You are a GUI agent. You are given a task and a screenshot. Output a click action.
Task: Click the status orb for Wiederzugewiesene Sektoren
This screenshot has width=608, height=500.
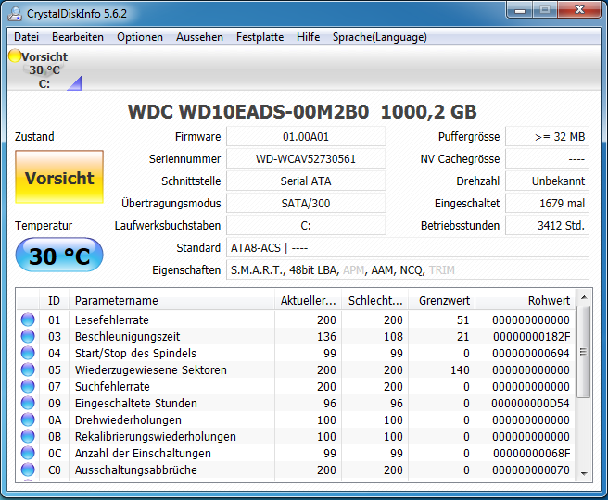click(x=28, y=369)
